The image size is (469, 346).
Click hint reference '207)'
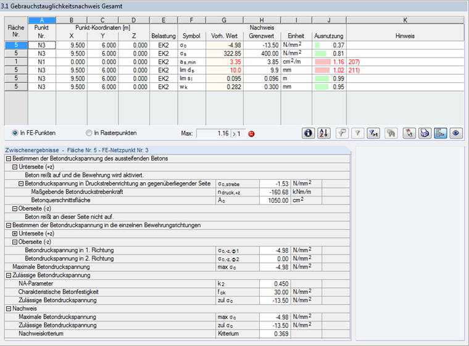pyautogui.click(x=354, y=62)
